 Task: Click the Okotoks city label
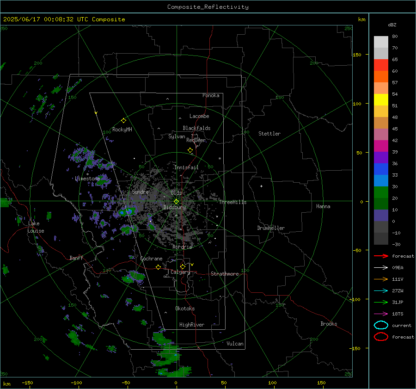185,309
